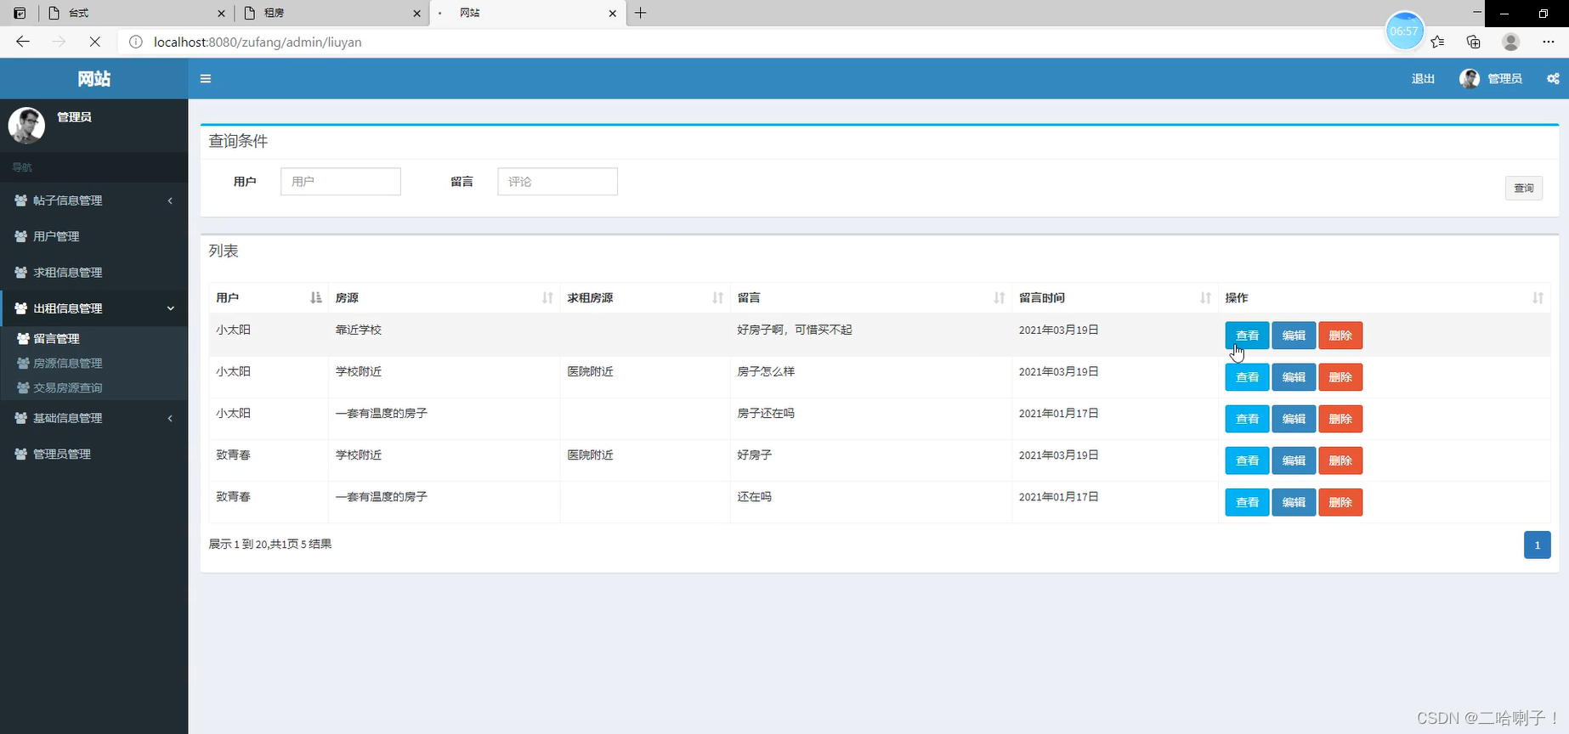
Task: View the 房子还在吗 message row
Action: 1247,419
